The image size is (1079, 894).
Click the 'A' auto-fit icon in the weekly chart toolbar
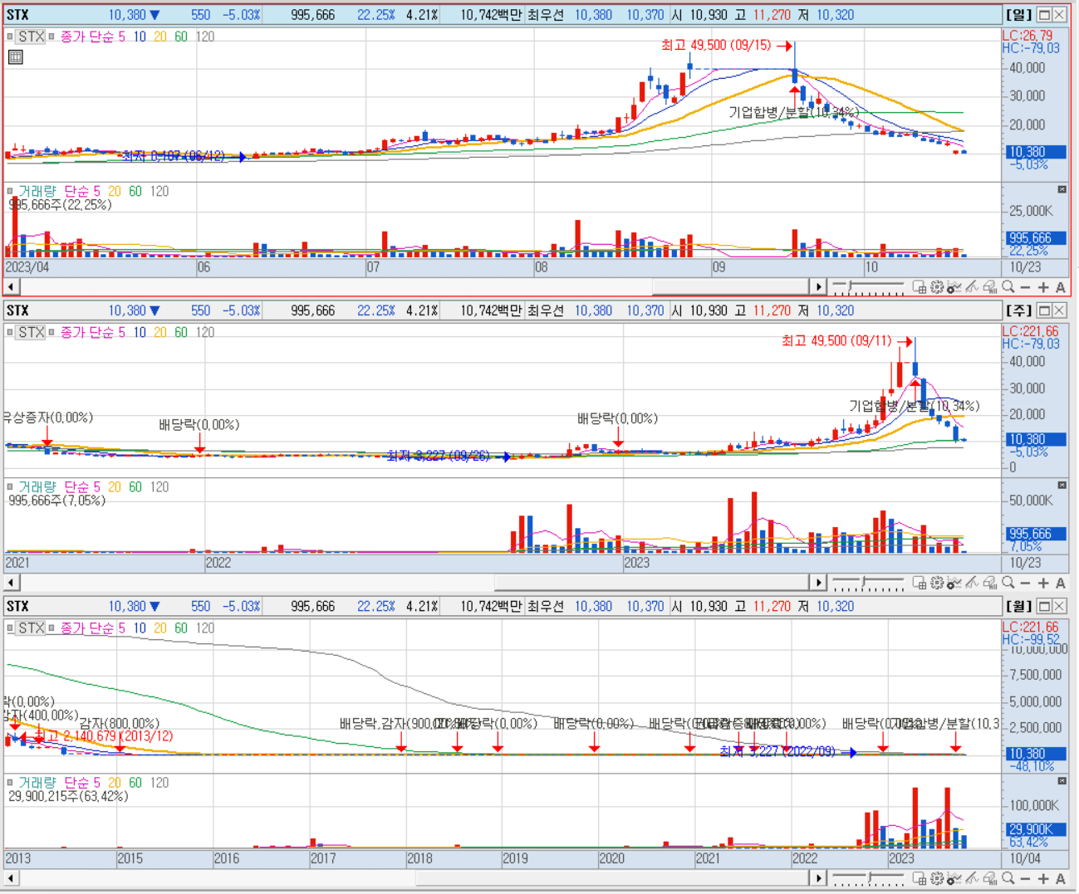pyautogui.click(x=1061, y=583)
